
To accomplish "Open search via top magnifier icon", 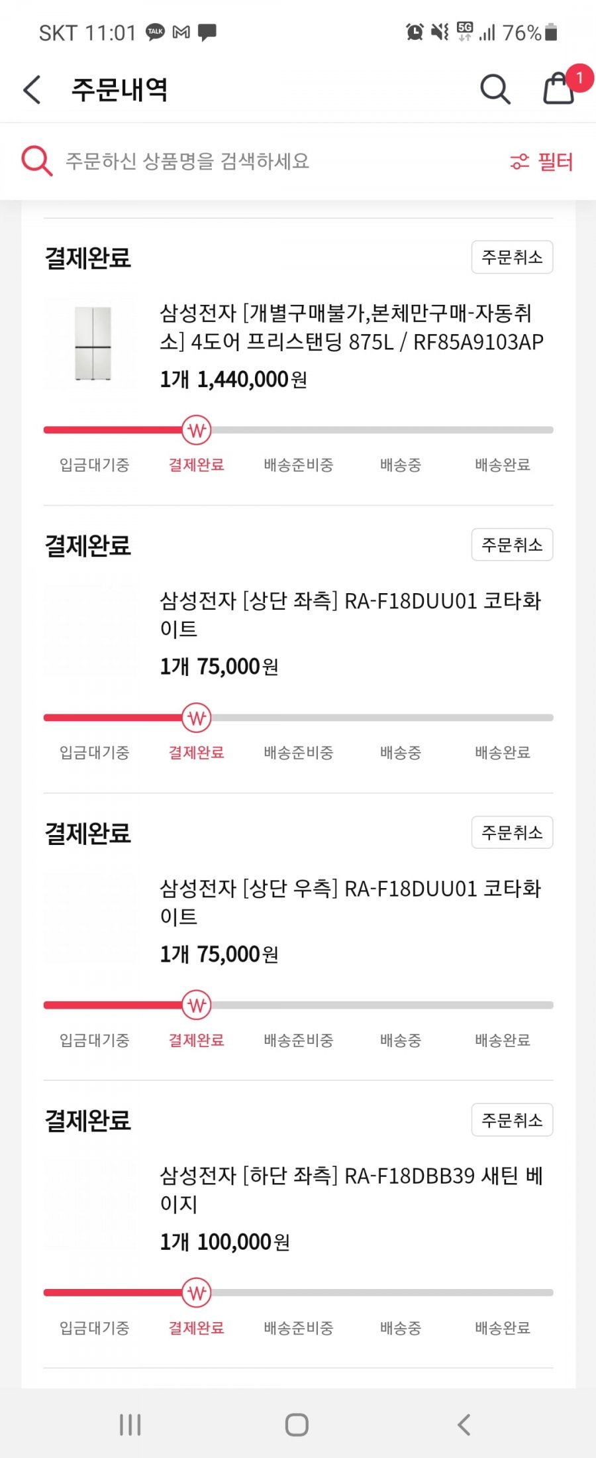I will point(495,89).
